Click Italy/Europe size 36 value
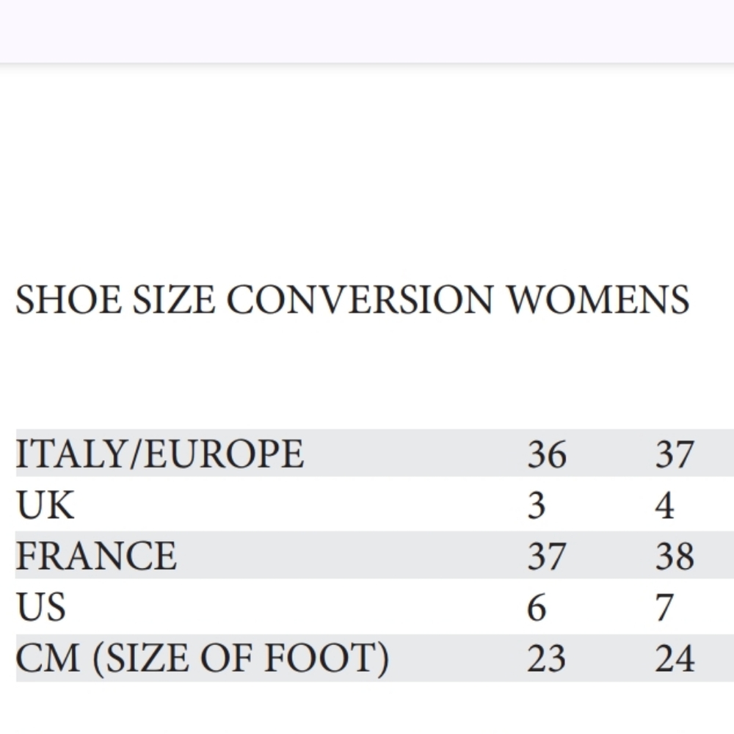Screen dimensions: 734x734 click(547, 454)
